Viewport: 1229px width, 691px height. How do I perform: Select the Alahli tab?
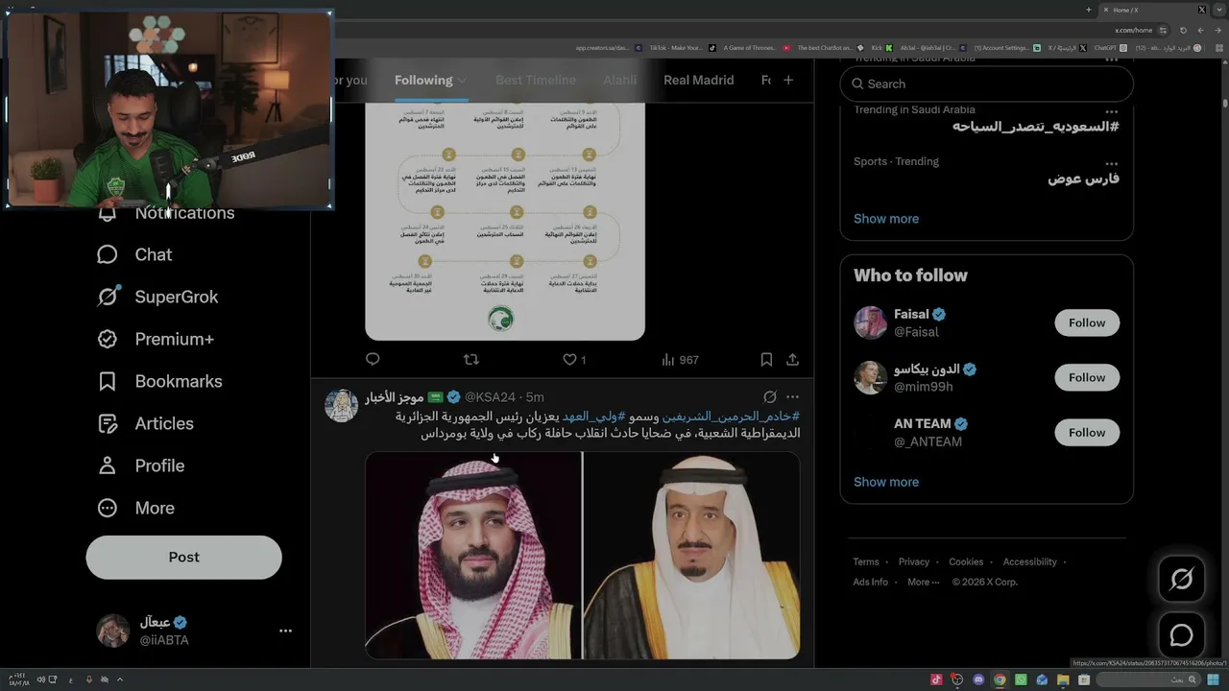coord(619,80)
